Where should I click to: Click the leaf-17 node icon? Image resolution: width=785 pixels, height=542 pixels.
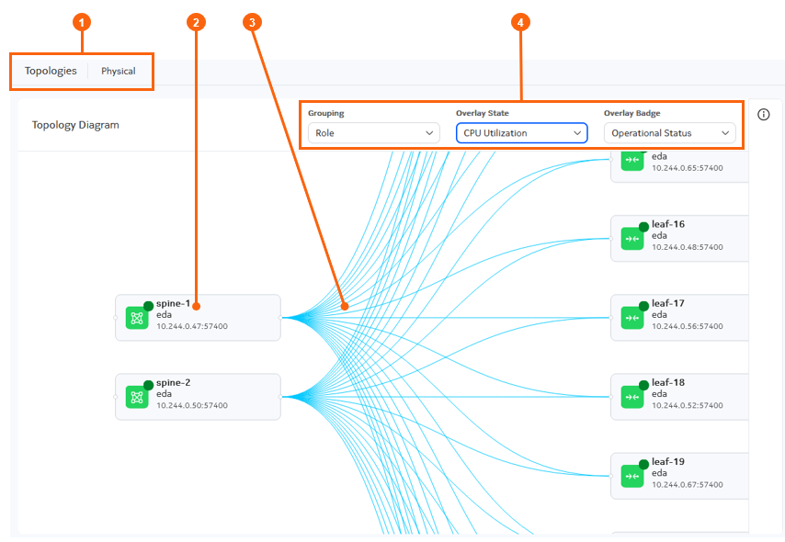[632, 318]
